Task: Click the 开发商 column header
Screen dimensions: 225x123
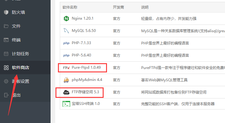Action: click(118, 7)
